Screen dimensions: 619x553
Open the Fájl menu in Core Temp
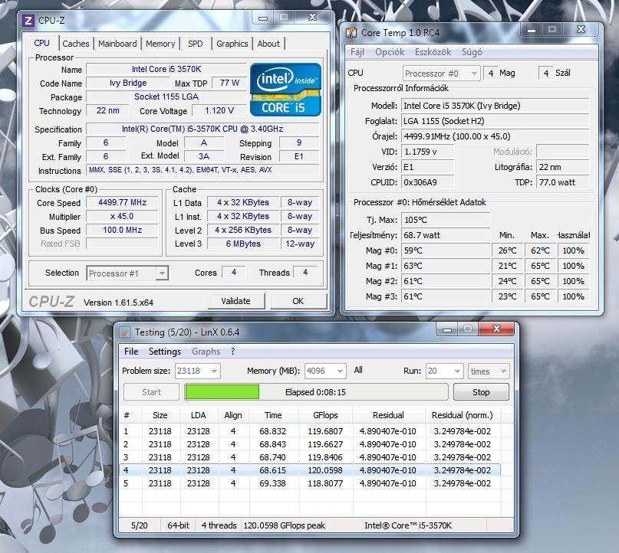[357, 52]
